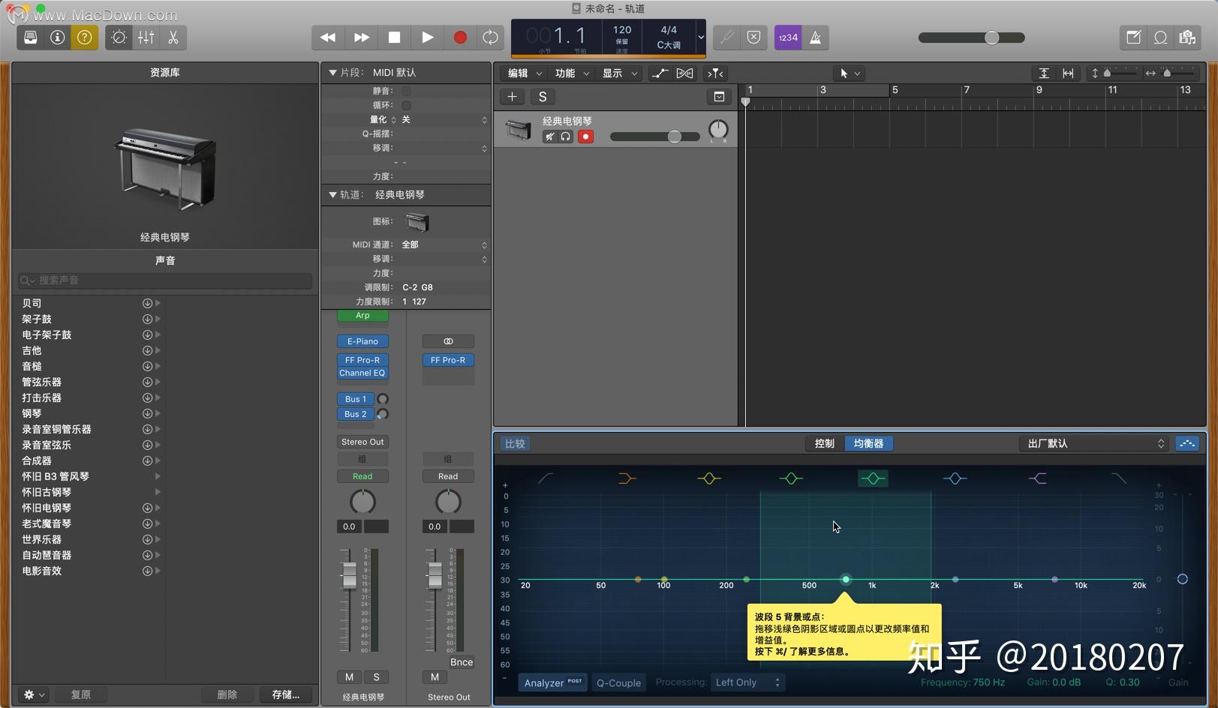Start recording with the red Record button
This screenshot has width=1218, height=708.
pyautogui.click(x=460, y=37)
